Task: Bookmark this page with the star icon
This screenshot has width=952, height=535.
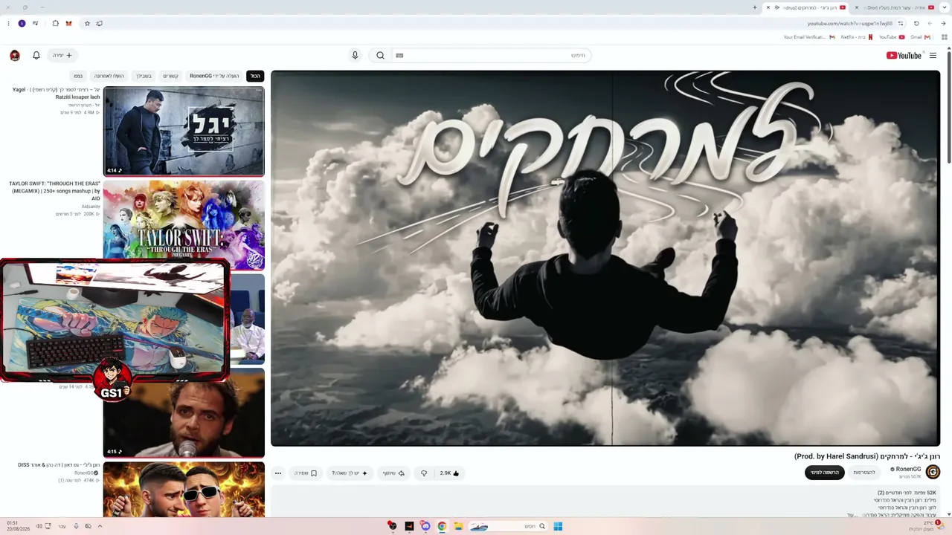Action: point(87,23)
